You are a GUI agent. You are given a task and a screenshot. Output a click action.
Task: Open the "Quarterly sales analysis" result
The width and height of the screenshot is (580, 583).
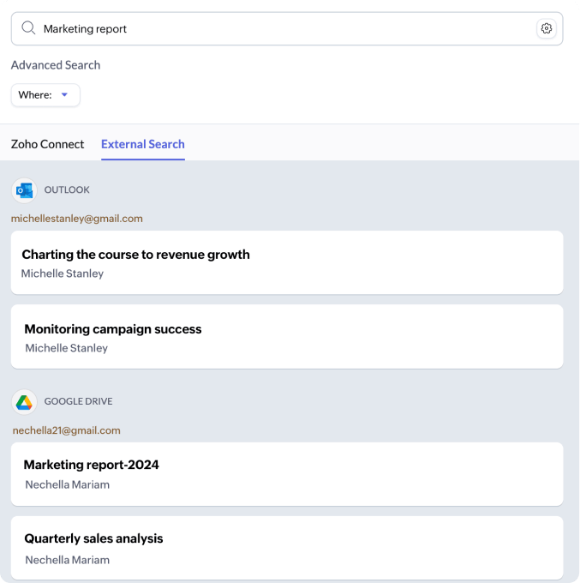93,538
